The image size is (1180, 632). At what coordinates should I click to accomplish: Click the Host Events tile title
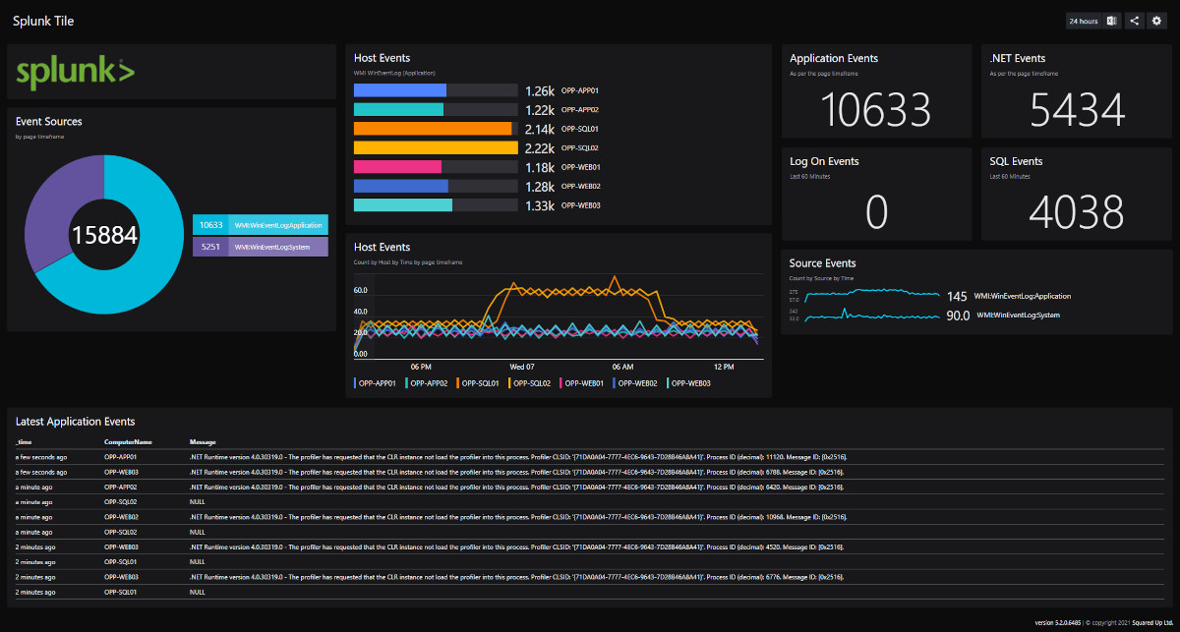tap(383, 57)
